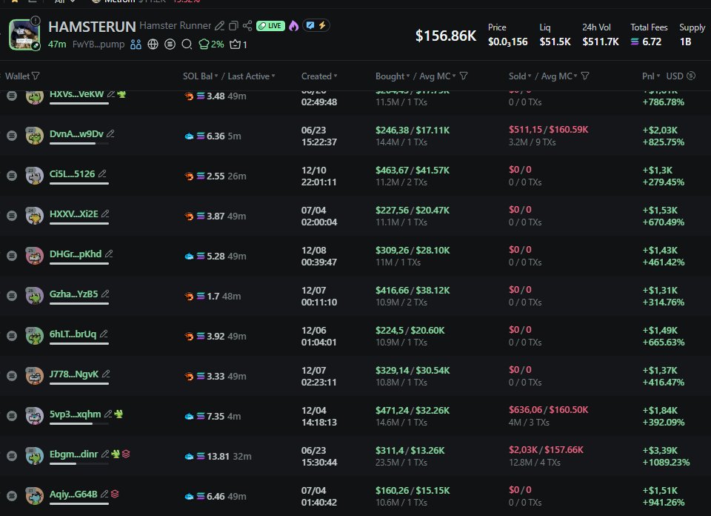The width and height of the screenshot is (711, 516).
Task: Open wallet Ebgm...dinr
Action: tap(73, 454)
